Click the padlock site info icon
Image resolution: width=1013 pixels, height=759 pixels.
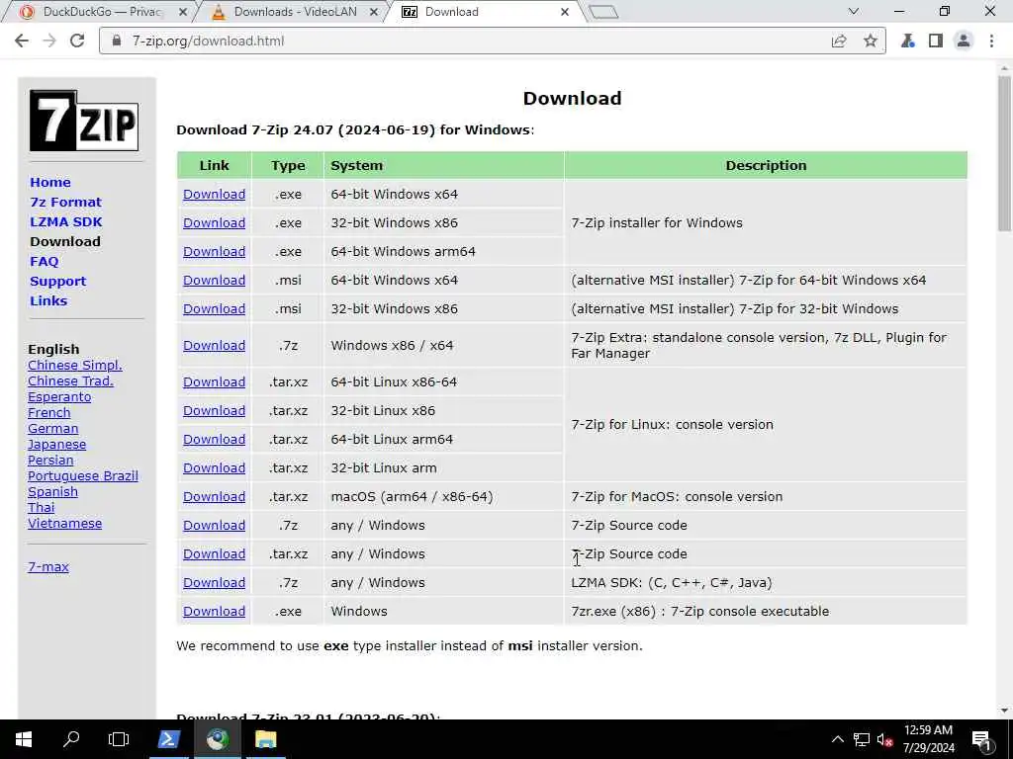pyautogui.click(x=117, y=41)
